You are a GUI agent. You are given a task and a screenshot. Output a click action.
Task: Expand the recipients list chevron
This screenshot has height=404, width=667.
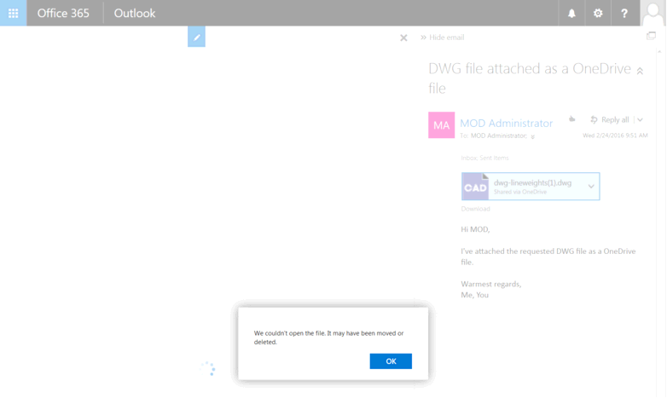[533, 136]
